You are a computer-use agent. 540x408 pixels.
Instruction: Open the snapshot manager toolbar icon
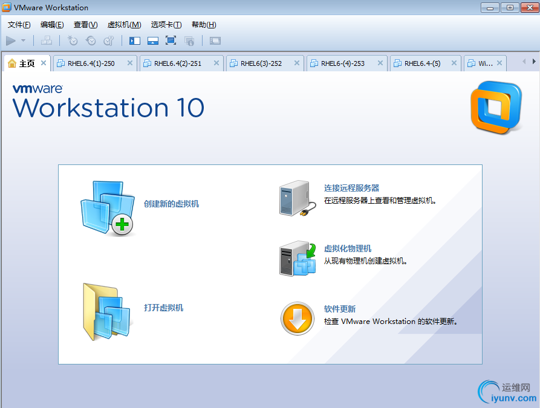point(109,41)
